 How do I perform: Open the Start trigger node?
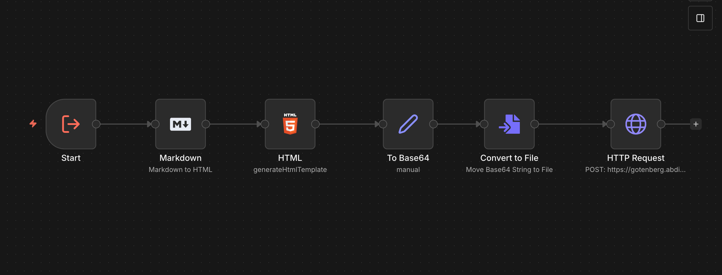coord(71,124)
